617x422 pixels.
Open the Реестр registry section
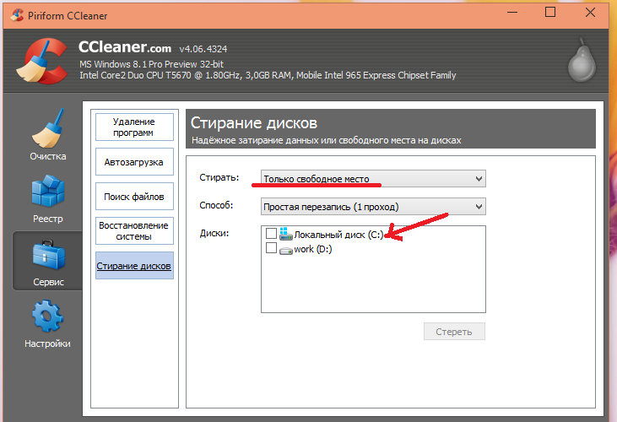[48, 199]
